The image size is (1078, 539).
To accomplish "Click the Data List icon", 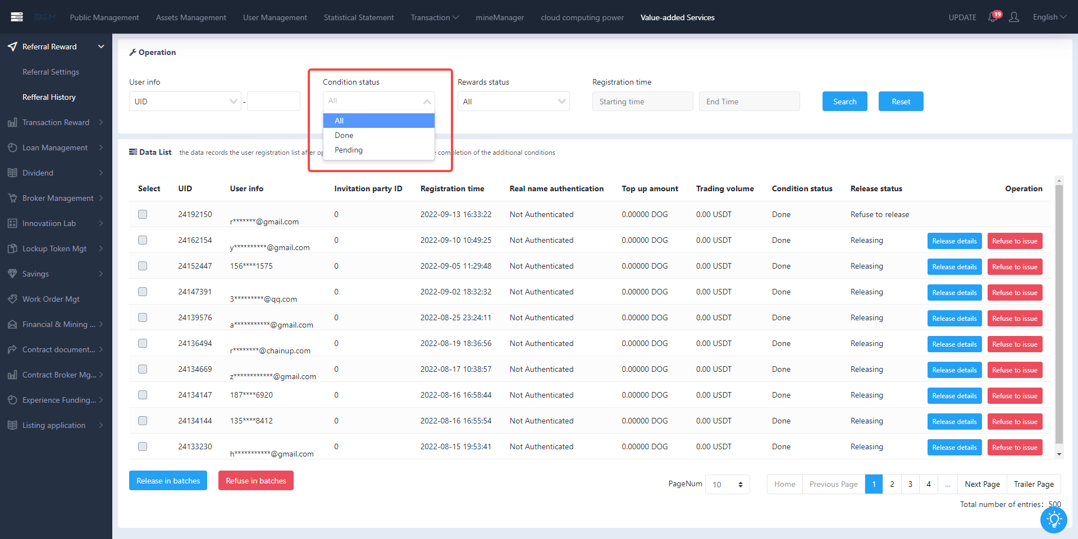I will click(x=133, y=152).
